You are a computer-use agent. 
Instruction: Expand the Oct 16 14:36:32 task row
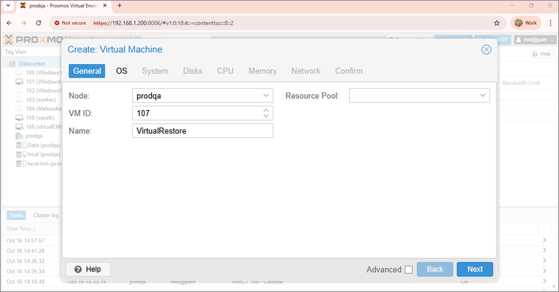tap(544, 260)
